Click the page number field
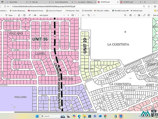158x119 pixels. click(78, 15)
